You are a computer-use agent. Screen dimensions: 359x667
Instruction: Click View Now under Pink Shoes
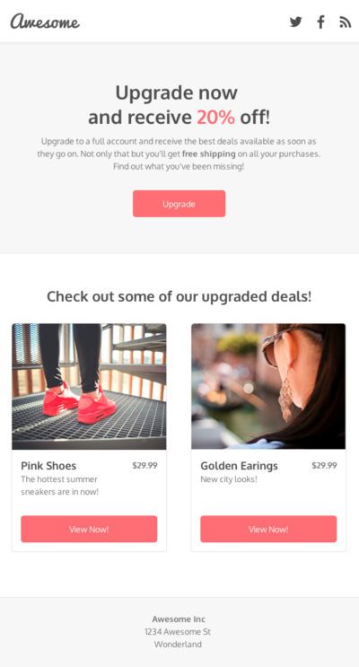coord(89,529)
